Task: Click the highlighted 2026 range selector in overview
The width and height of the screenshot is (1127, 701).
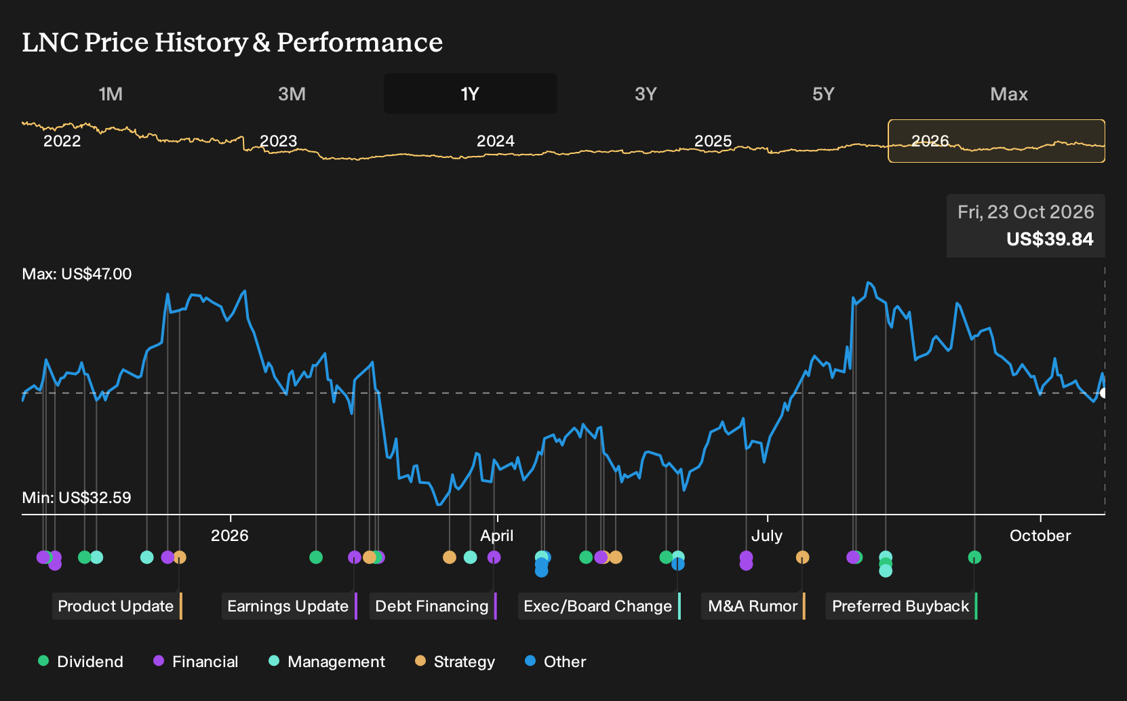Action: 996,141
